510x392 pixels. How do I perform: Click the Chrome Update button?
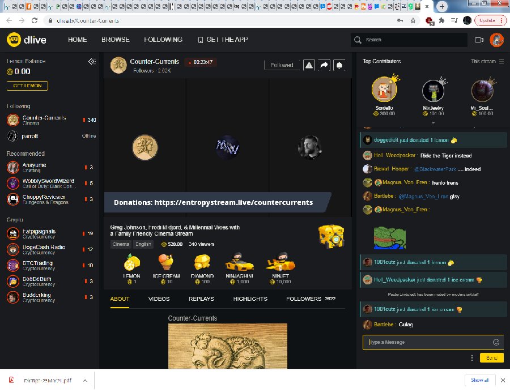(x=491, y=20)
